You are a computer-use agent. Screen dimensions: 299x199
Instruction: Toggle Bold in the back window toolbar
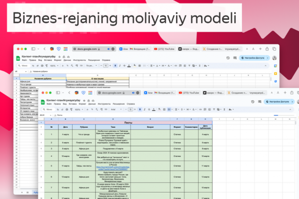[x=115, y=66]
